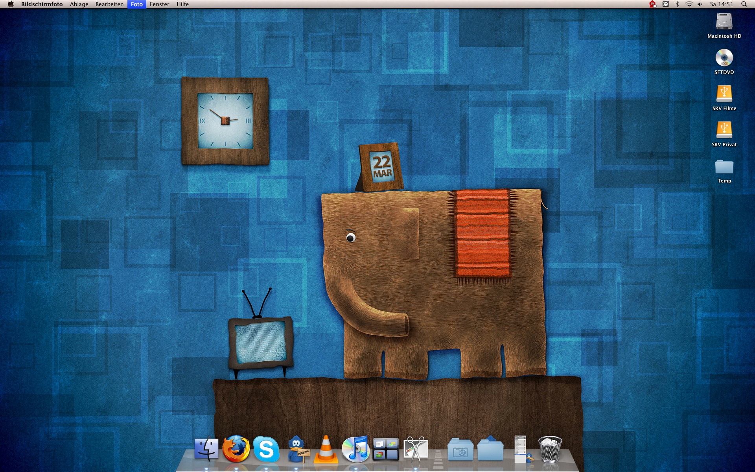Expand the blue folder stack beside Trash
The image size is (755, 472).
click(x=490, y=449)
